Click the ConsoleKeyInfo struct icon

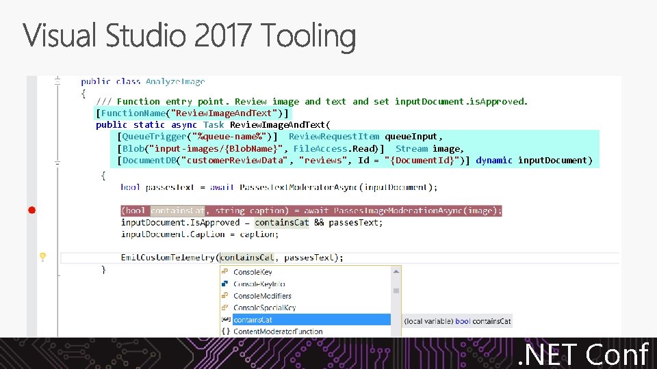coord(225,283)
